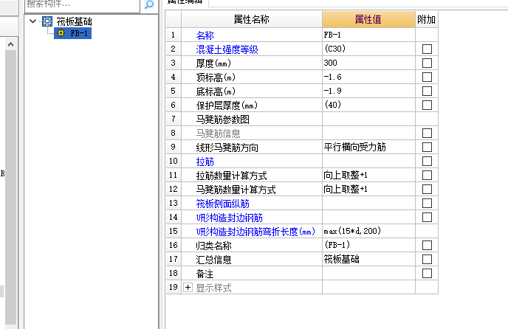Click the 属性值 column header
The width and height of the screenshot is (508, 329).
368,19
